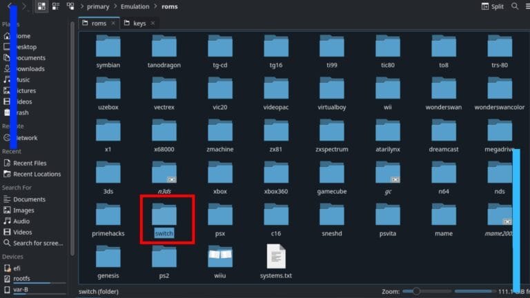Select the sneshd folder
The width and height of the screenshot is (530, 298).
point(332,220)
